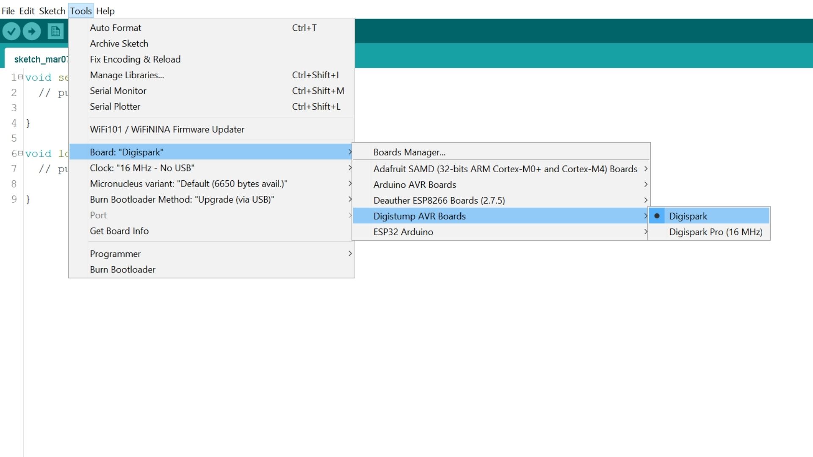Click line number 8 in the editor gutter
The width and height of the screenshot is (813, 457).
14,184
